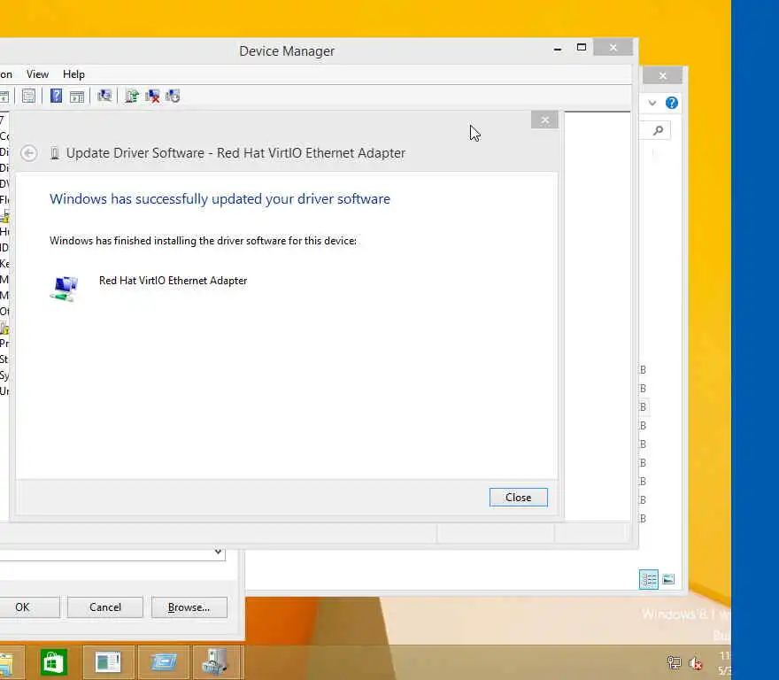Switch Explorer to large icons view
This screenshot has height=680, width=779.
668,580
